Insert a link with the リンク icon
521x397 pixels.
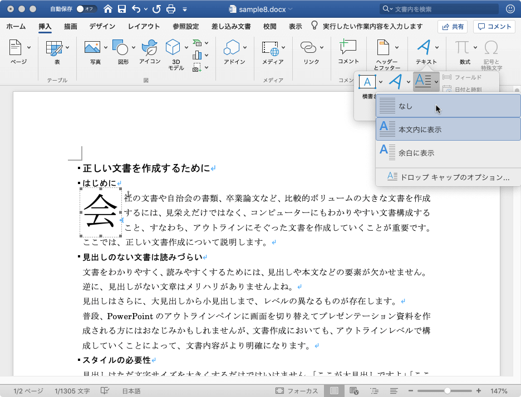pos(308,47)
